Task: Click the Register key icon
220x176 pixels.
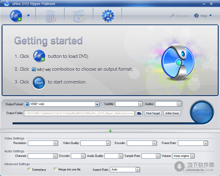Action: point(172,15)
